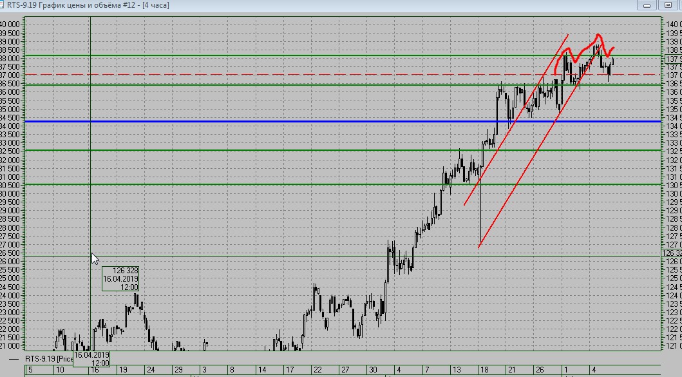Click date label 29 on time axis
Viewport: 682px width, 377px height.
click(x=178, y=370)
